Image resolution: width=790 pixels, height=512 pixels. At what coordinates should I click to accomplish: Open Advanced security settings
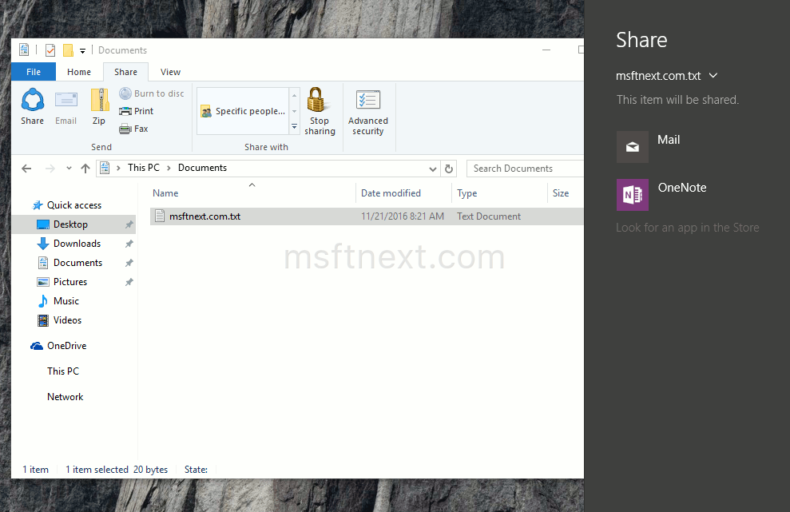[x=367, y=110]
